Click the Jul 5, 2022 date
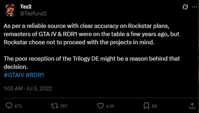The image size is (199, 113). coord(40,88)
